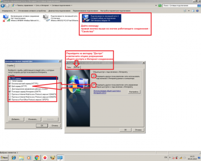The height and width of the screenshot is (161, 201).
Task: Click Панель управления in the address breadcrumb
Action: [x=25, y=6]
